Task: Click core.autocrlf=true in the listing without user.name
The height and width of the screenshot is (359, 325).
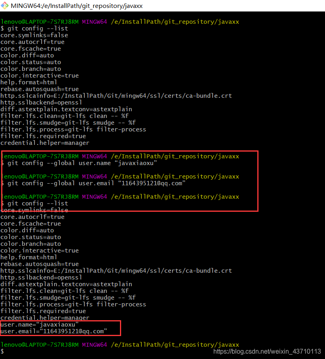Action: coord(32,42)
